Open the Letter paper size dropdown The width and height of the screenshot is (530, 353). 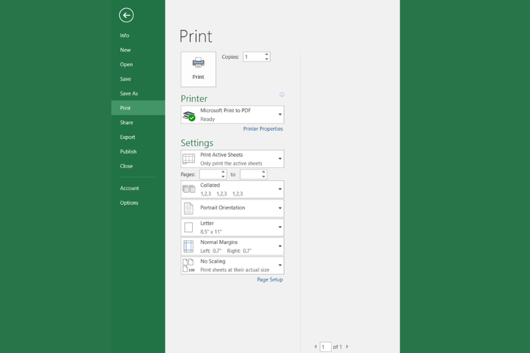(x=232, y=227)
